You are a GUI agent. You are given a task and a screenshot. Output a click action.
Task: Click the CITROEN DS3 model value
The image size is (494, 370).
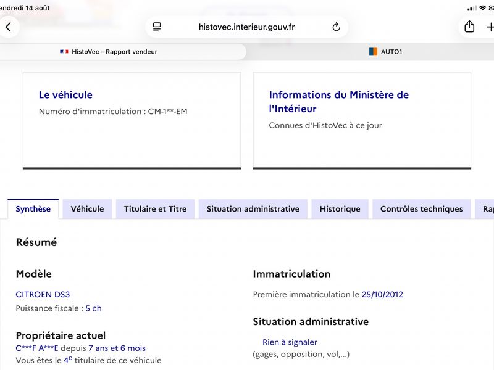click(43, 295)
